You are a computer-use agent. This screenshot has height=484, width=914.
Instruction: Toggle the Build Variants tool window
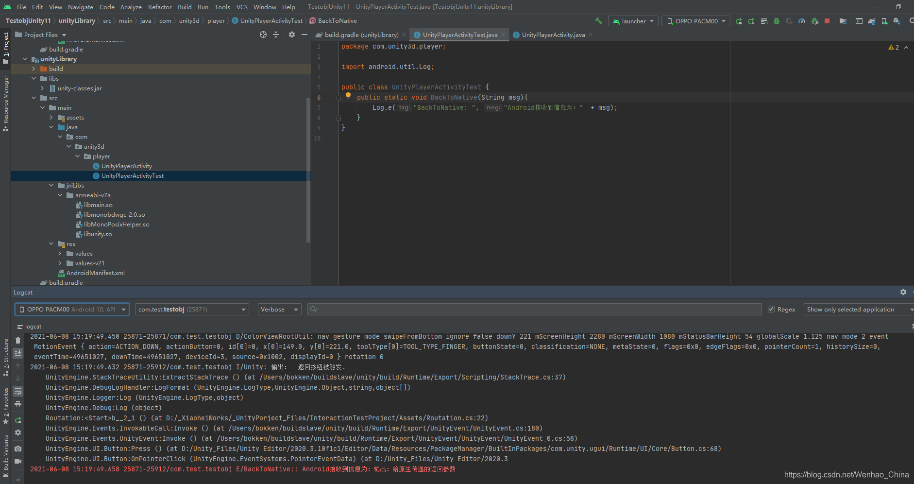point(5,456)
